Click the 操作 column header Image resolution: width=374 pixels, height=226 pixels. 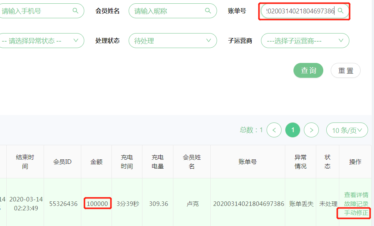[x=355, y=162]
